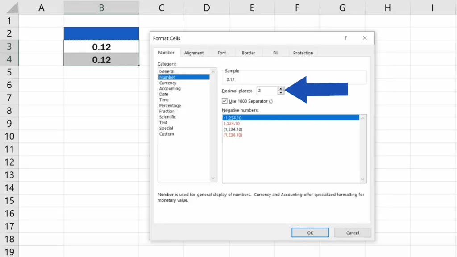The image size is (457, 257).
Task: Select Percentage category
Action: click(183, 105)
